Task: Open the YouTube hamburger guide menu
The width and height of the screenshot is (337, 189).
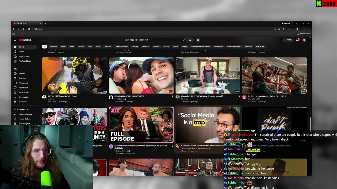Action: [x=15, y=40]
